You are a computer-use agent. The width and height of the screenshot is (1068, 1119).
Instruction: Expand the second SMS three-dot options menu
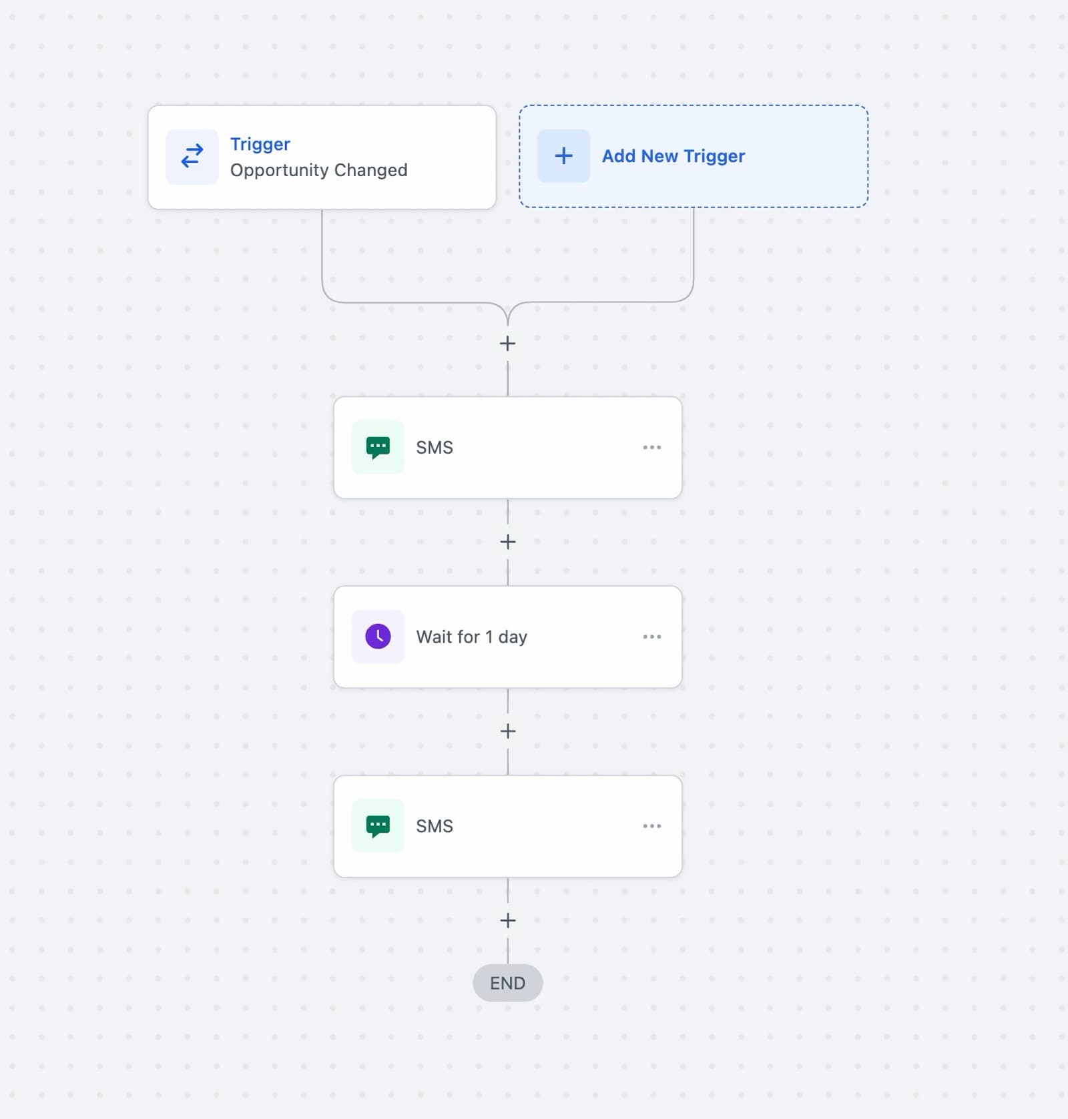(x=652, y=826)
